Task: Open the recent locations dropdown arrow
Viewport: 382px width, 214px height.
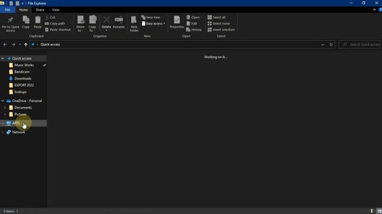Action: point(20,45)
